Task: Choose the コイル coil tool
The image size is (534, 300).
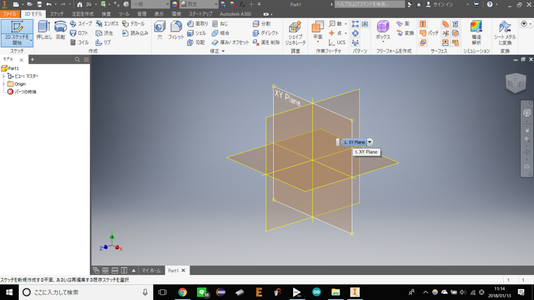Action: (79, 43)
